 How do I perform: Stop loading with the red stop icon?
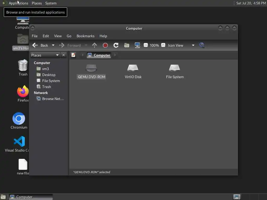click(x=105, y=45)
